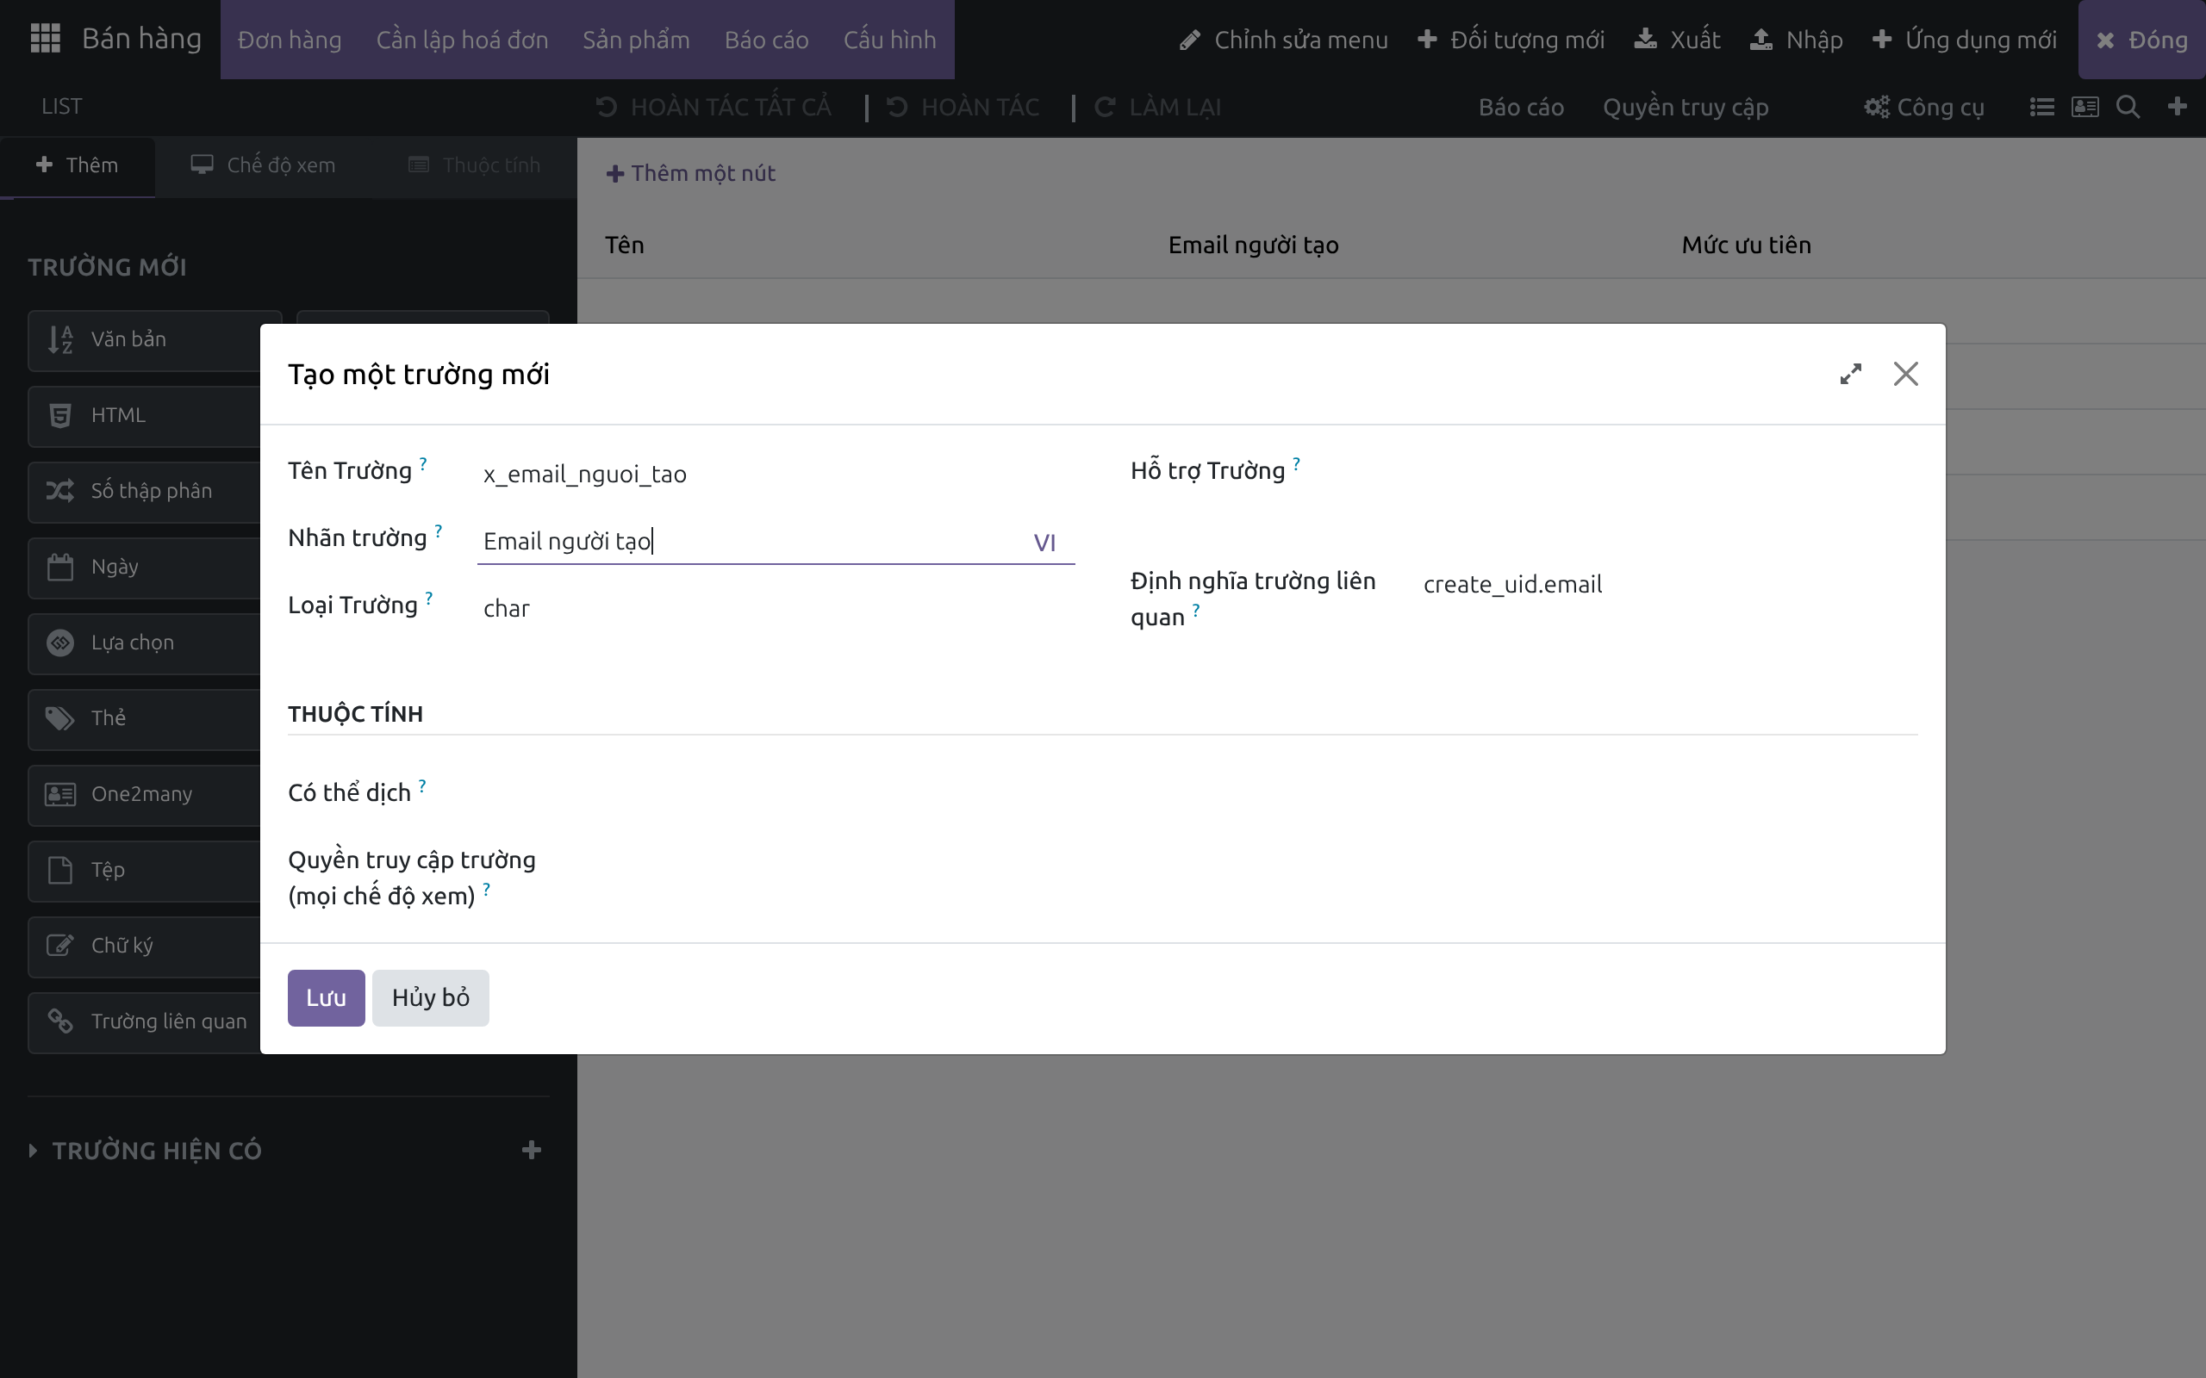Save the new field with Lưu
The height and width of the screenshot is (1378, 2206).
[x=327, y=998]
